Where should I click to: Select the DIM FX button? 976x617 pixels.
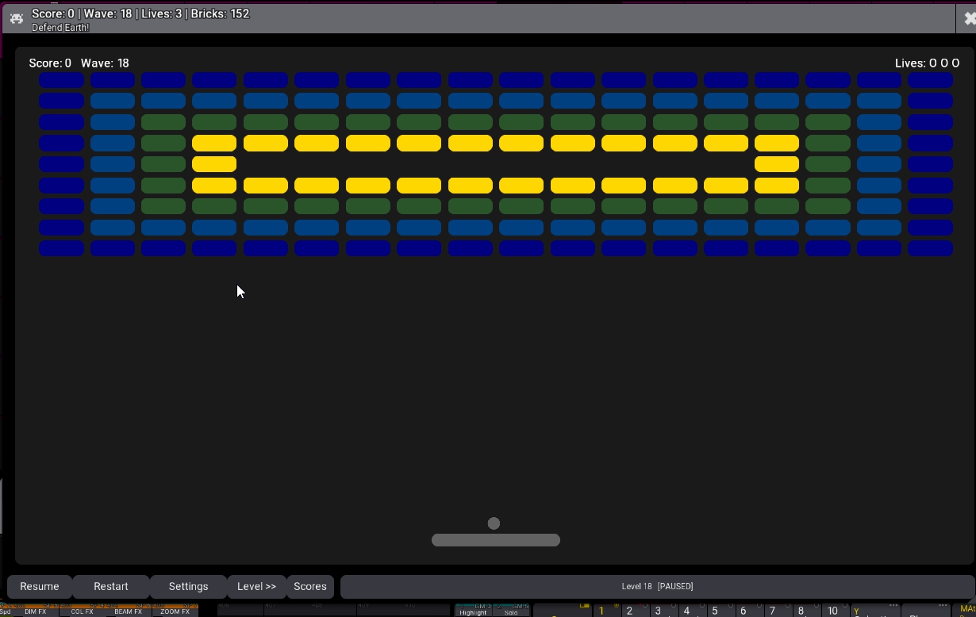tap(35, 611)
